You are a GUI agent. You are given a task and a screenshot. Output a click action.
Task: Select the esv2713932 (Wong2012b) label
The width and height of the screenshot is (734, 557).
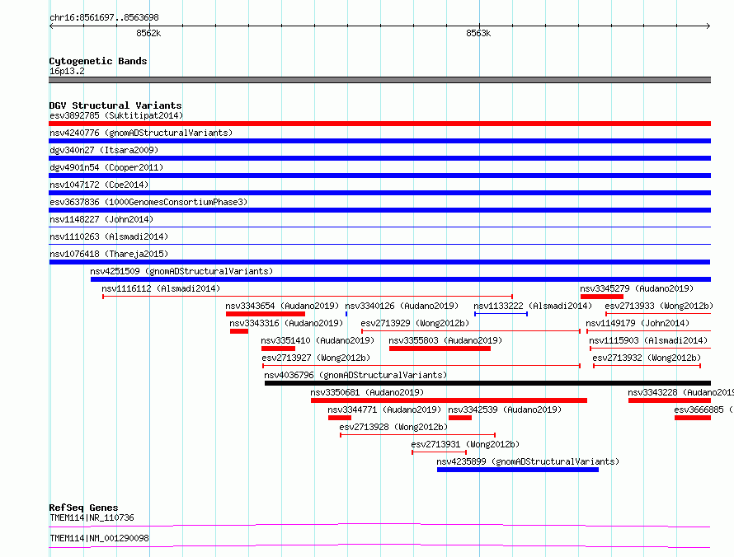point(647,358)
